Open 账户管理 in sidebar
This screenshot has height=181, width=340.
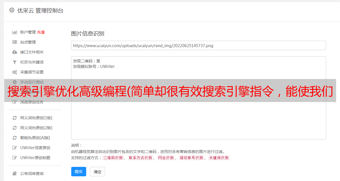28,32
